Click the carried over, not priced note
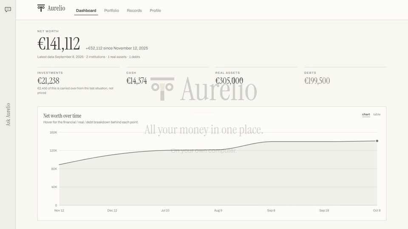Image resolution: width=408 pixels, height=229 pixels. (75, 91)
